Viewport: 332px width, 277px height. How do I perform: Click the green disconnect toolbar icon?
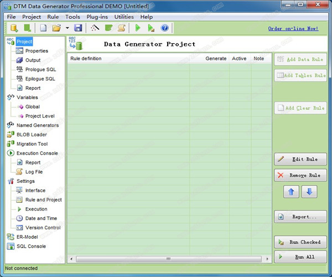27,28
